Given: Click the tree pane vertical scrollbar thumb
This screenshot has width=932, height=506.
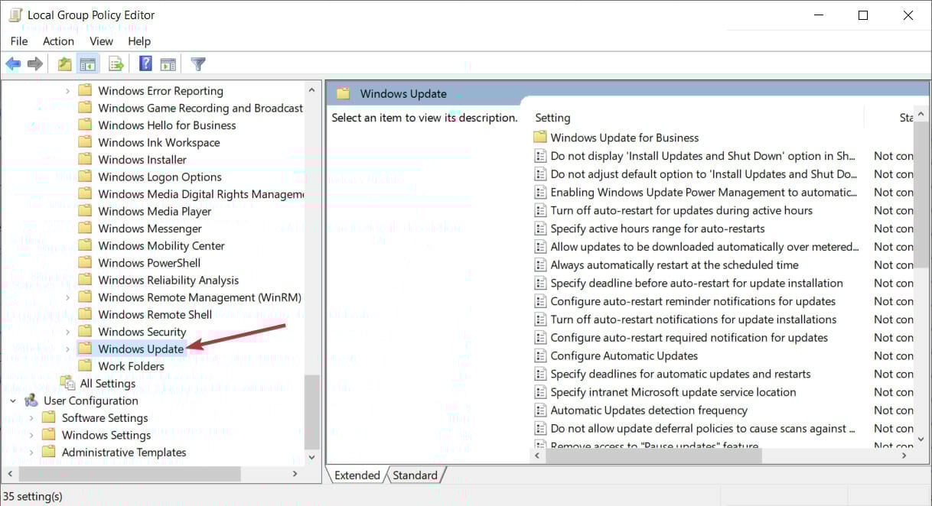Looking at the screenshot, I should [x=311, y=411].
